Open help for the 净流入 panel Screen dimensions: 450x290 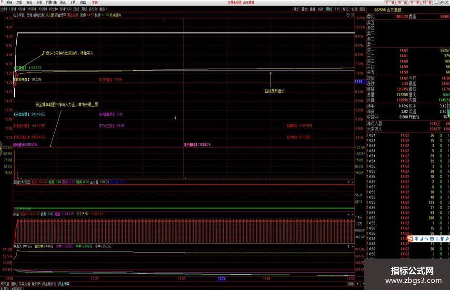(x=349, y=246)
